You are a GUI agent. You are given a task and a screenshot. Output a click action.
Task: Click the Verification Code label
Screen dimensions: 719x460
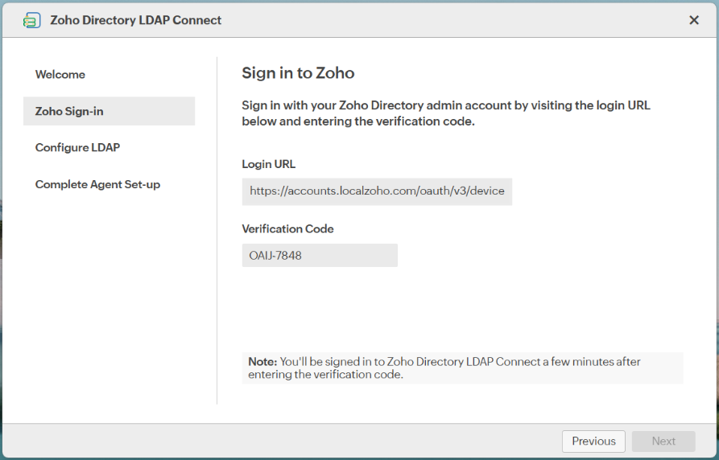tap(287, 229)
